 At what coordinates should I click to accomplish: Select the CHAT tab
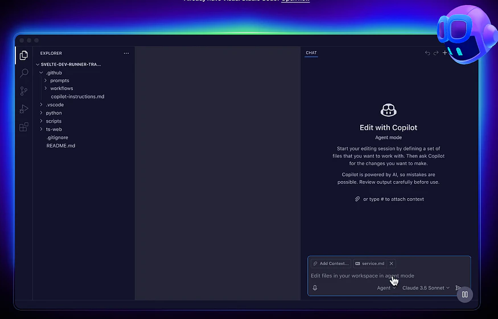pos(311,53)
